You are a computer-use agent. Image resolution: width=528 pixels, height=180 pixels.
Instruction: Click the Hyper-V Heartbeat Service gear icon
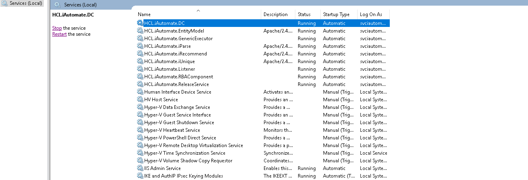point(140,130)
